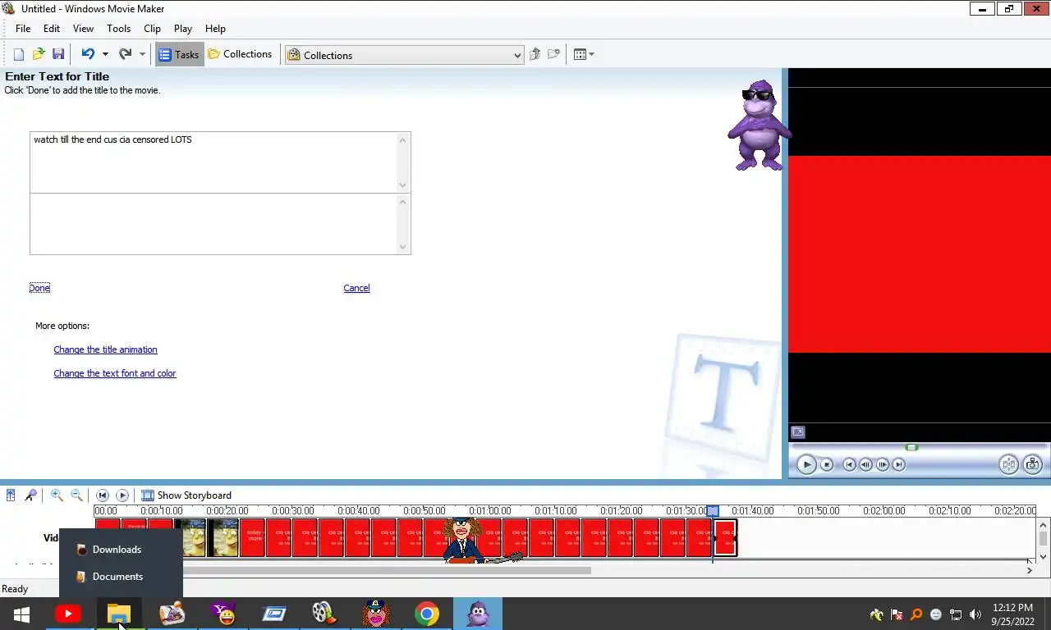Toggle full screen preview icon
The image size is (1051, 630).
[x=798, y=432]
